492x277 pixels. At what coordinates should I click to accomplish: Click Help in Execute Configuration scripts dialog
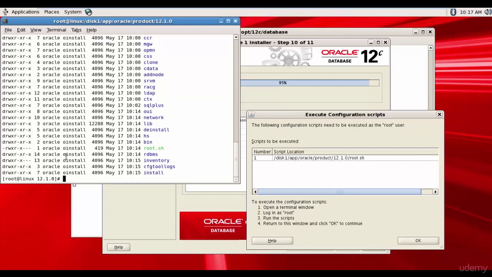(x=272, y=240)
